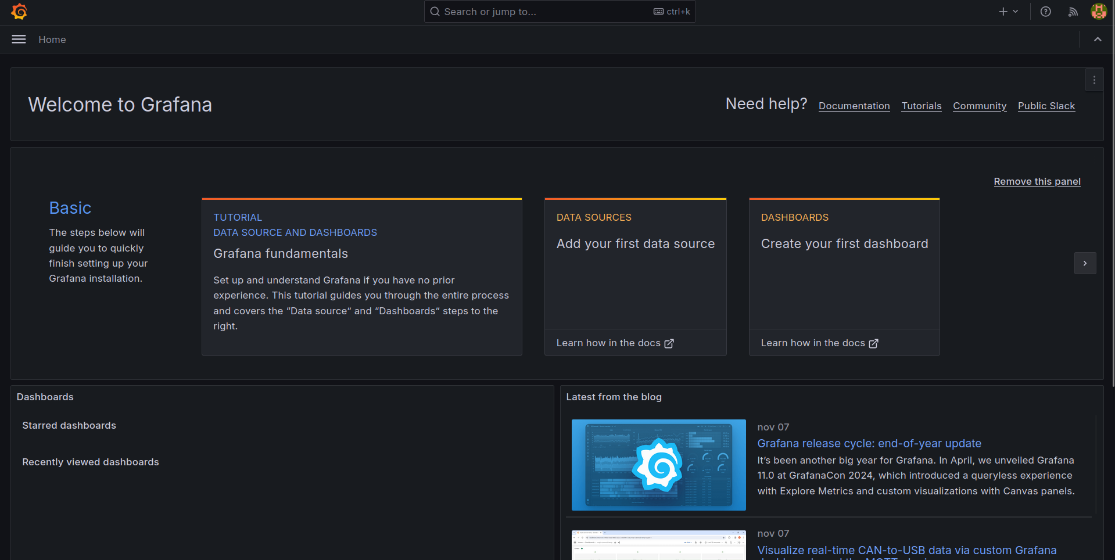
Task: Click the CAN-to-USB blog post thumbnail
Action: (x=658, y=545)
